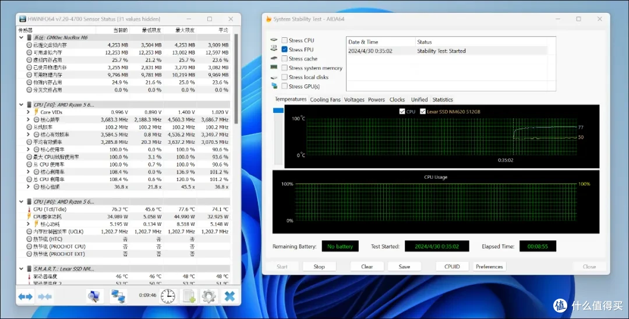The image size is (629, 319).
Task: Click the blue X close sensors icon
Action: tap(229, 296)
